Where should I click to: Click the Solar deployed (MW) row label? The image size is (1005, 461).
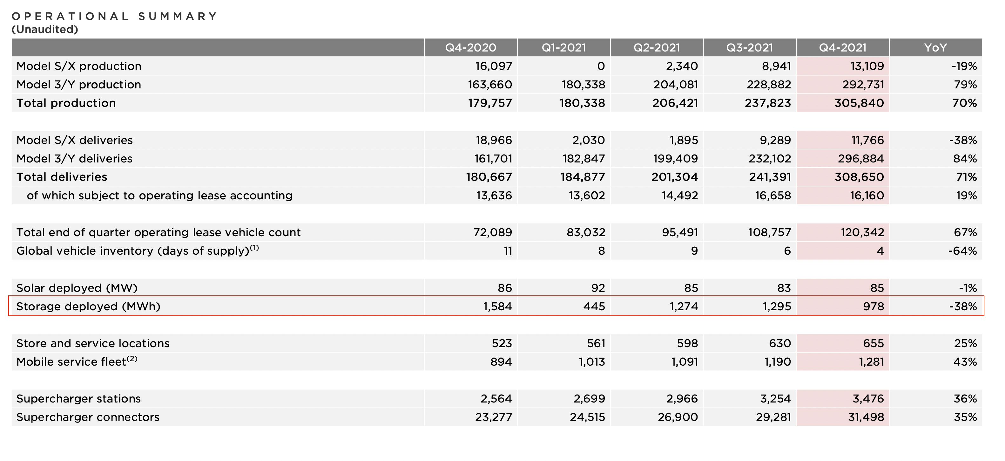point(77,288)
